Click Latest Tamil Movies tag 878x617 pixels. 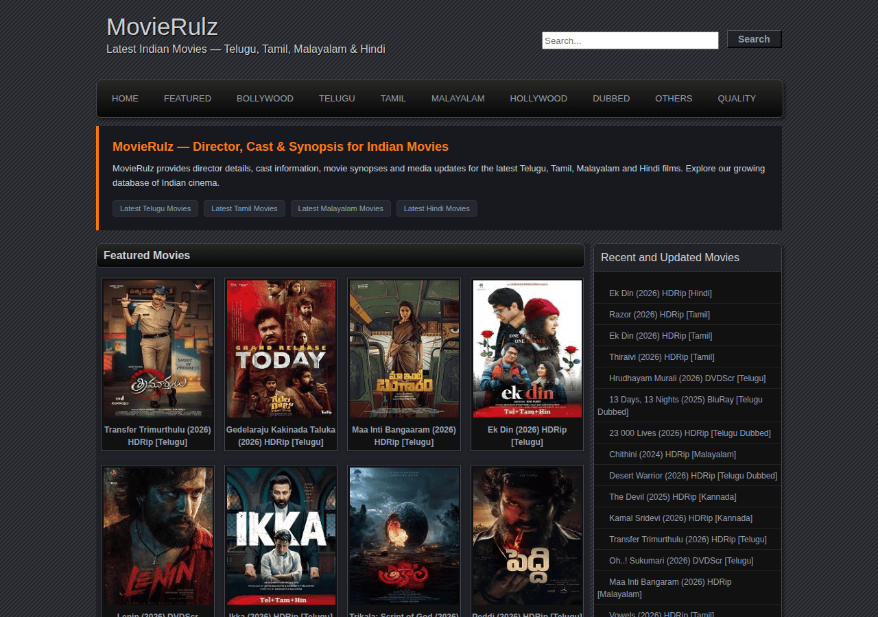click(x=244, y=208)
